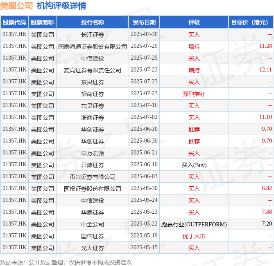Select the 光大证券 cell
The image size is (274, 266).
[93, 248]
